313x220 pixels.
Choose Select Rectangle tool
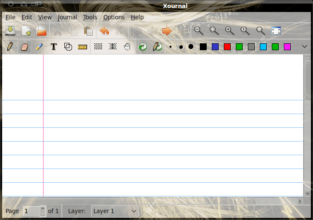click(x=98, y=47)
